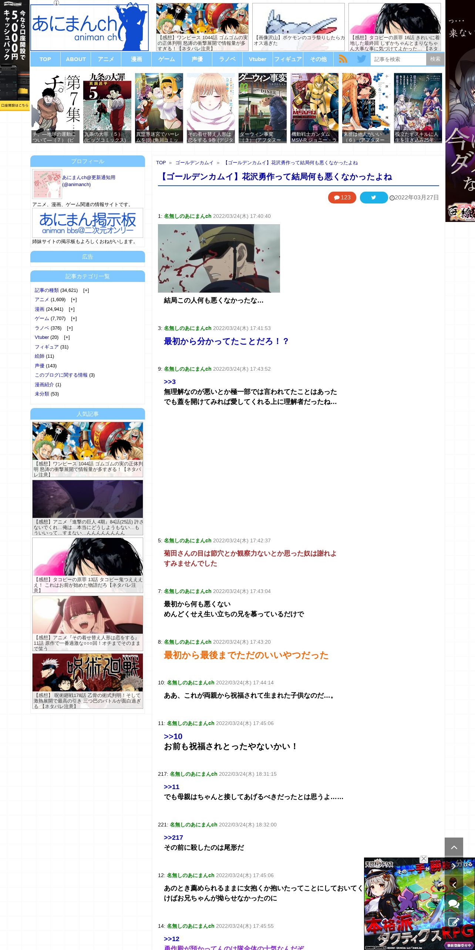Open the Vtuber navigation tab
475x950 pixels.
coord(258,59)
